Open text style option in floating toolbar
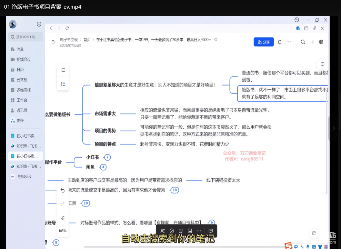The image size is (341, 249). (163, 231)
